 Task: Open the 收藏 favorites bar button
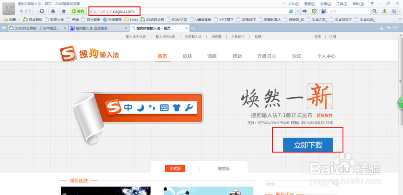click(10, 19)
